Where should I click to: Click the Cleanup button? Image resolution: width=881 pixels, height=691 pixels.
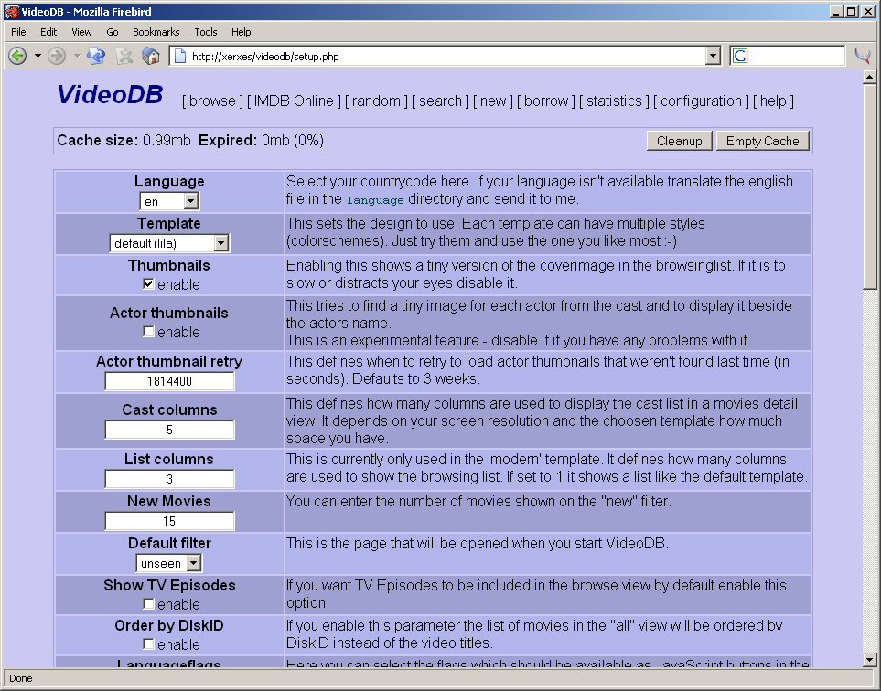pos(680,141)
